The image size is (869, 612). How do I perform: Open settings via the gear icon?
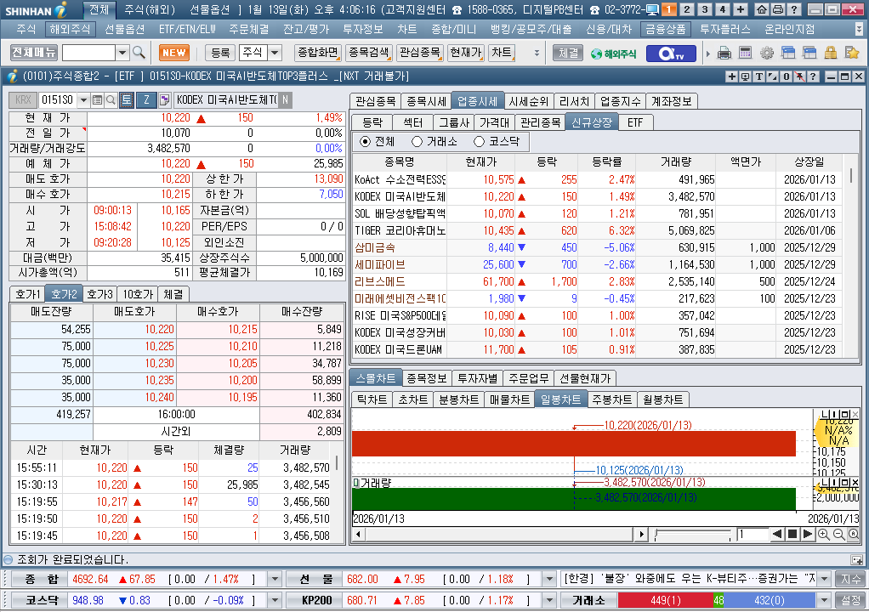pyautogui.click(x=766, y=54)
